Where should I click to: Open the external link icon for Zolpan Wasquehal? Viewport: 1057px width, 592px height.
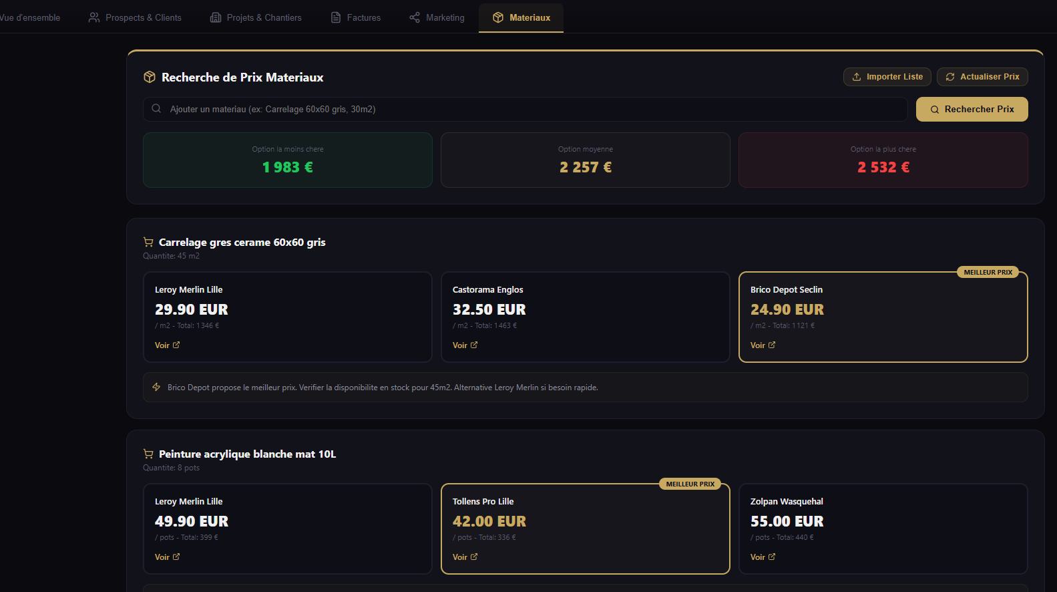point(772,557)
